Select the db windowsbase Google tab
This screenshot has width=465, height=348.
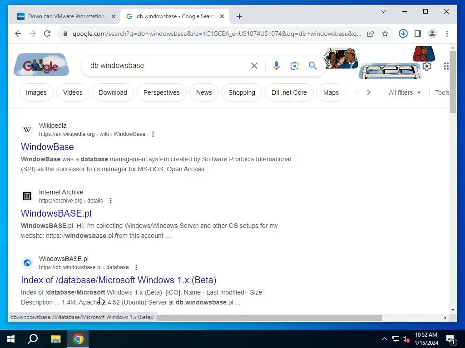point(174,16)
